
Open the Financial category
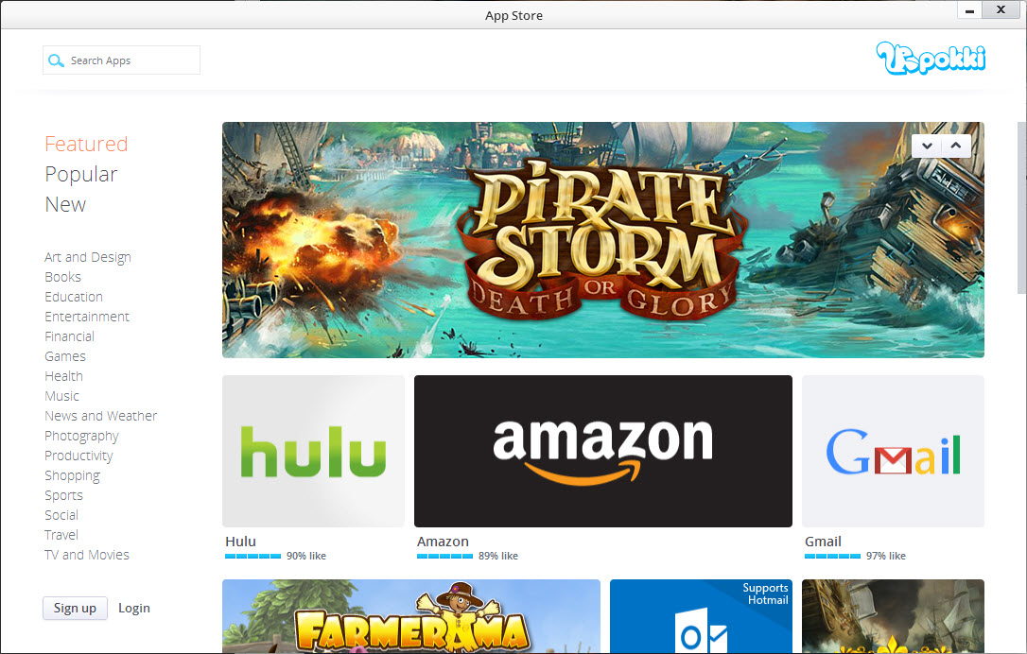point(69,336)
